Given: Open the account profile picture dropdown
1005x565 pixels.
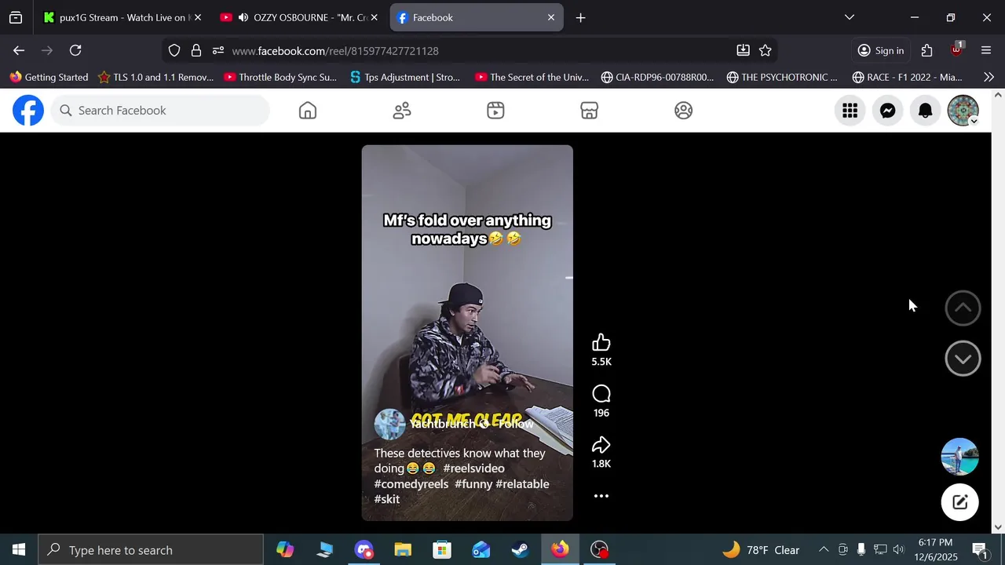Looking at the screenshot, I should (963, 111).
